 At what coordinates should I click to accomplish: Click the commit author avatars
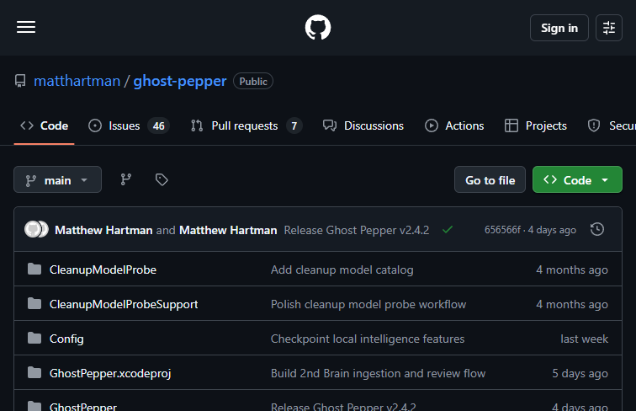(36, 229)
